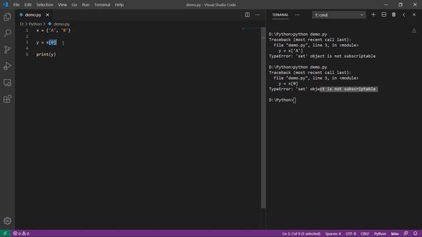Click terminal text "y = x['A']"
The height and width of the screenshot is (237, 422).
pyautogui.click(x=291, y=51)
